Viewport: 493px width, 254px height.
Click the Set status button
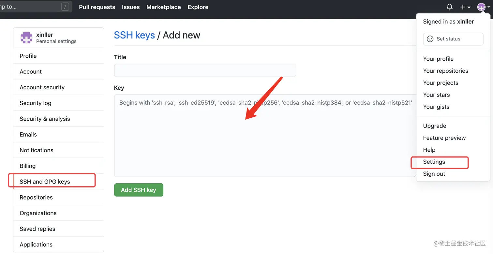tap(453, 39)
